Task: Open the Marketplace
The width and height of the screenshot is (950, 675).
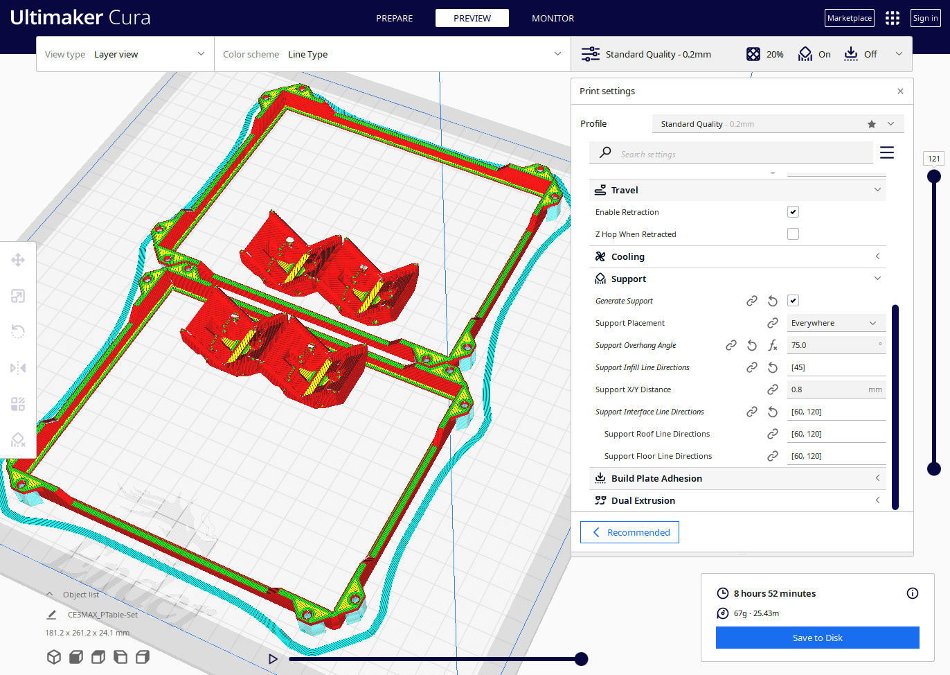Action: click(x=850, y=18)
